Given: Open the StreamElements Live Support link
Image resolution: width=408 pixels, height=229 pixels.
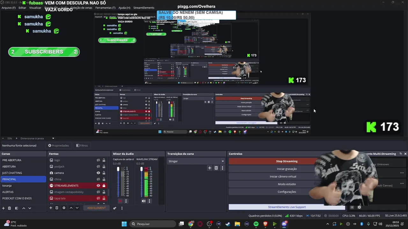Looking at the screenshot, I should click(x=287, y=207).
